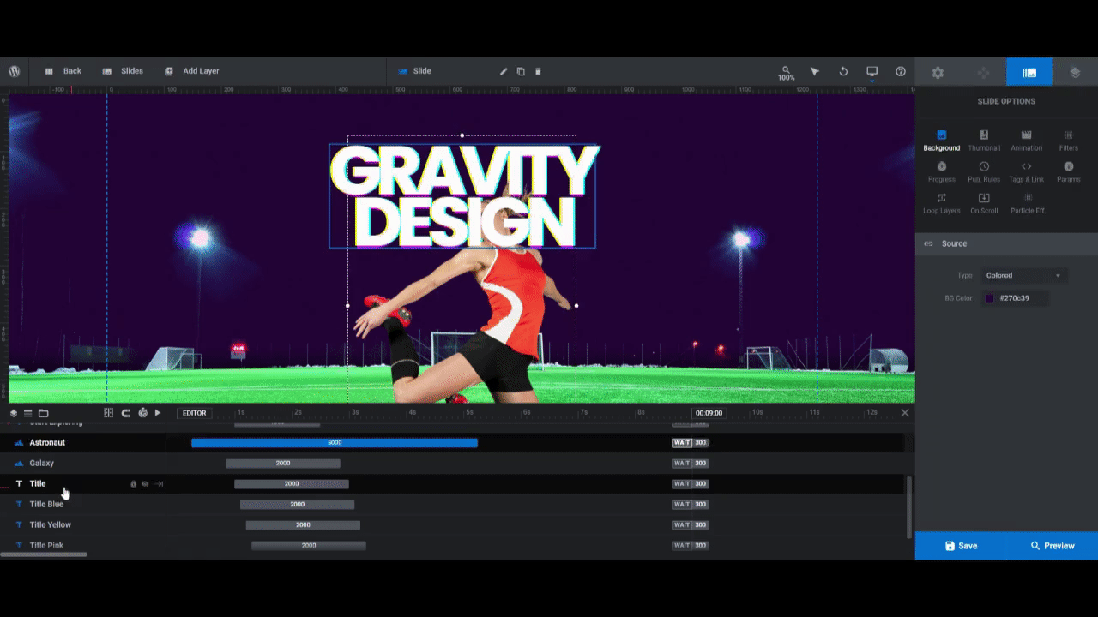Open the Add Layer menu
Screen dimensions: 1098x617
(x=192, y=71)
